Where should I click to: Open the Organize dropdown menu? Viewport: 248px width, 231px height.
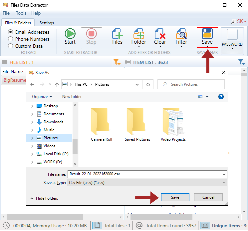click(42, 97)
